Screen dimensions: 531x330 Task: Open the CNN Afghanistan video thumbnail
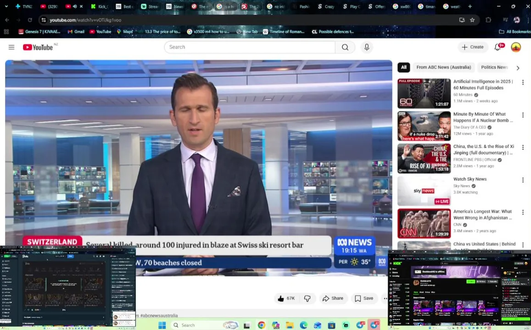click(424, 224)
